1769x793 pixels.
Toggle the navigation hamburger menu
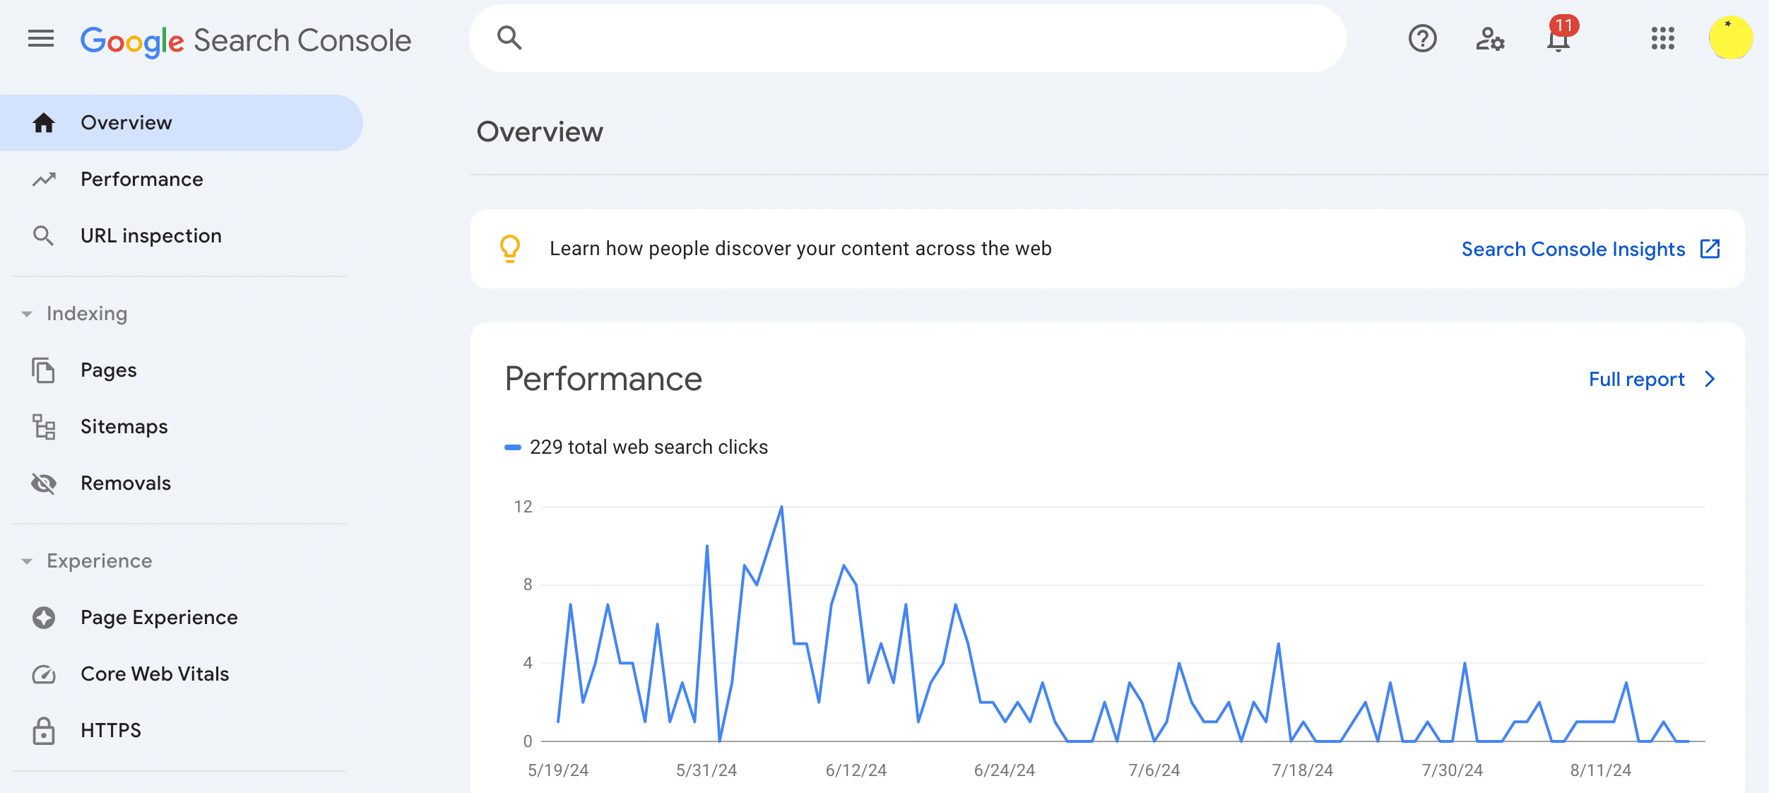click(x=40, y=39)
